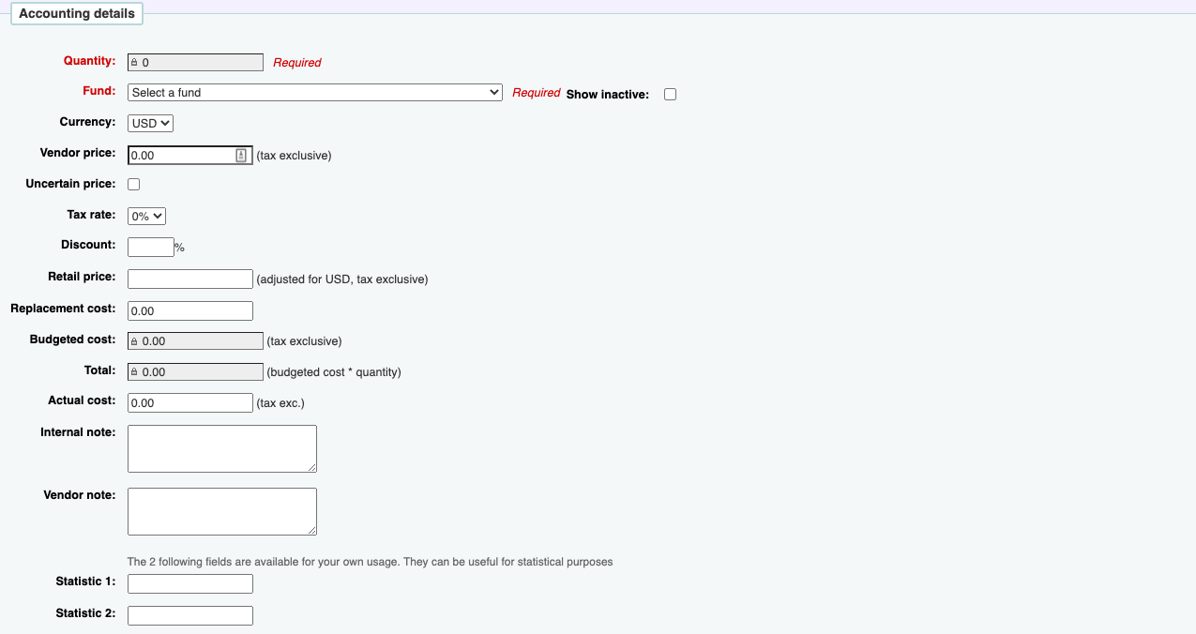1196x634 pixels.
Task: Click the lock icon in Total field
Action: [134, 372]
